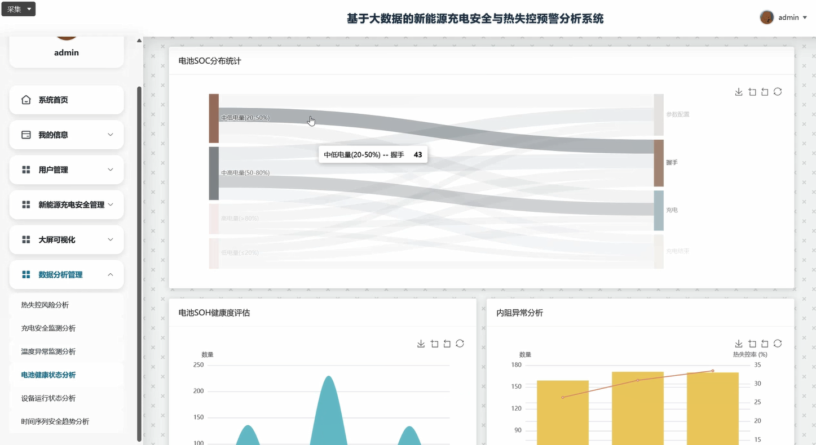Screen dimensions: 816x445
Task: Click the 我的信息 menu label
Action: 53,135
